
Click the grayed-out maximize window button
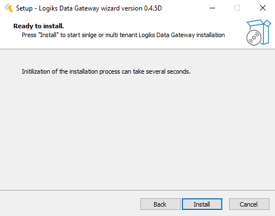tap(237, 8)
